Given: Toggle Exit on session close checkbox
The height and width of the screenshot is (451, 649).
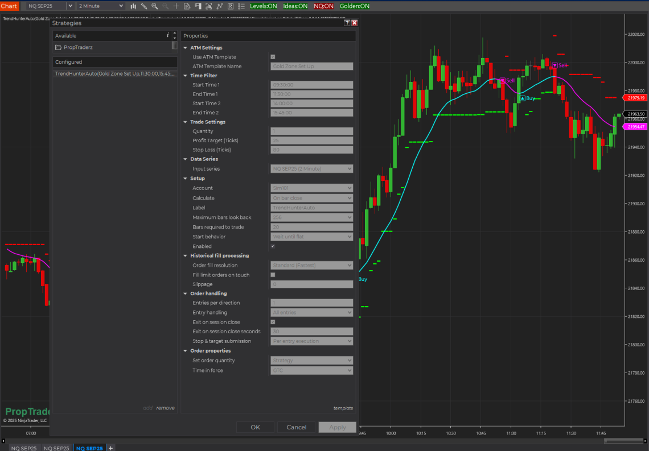Looking at the screenshot, I should pos(273,322).
